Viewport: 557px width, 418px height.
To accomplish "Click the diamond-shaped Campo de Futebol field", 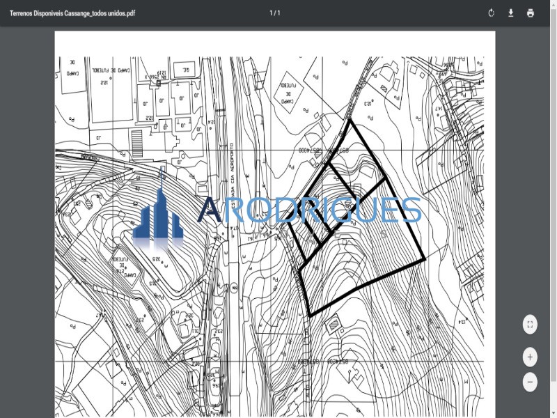I will coord(288,93).
